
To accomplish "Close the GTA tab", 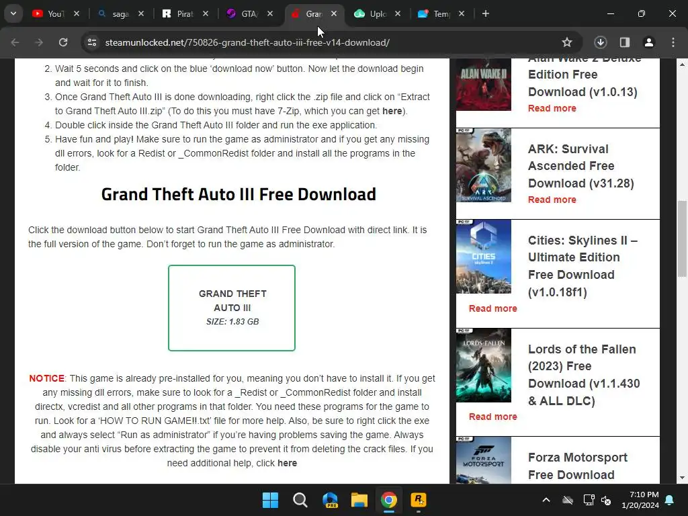I will [270, 13].
